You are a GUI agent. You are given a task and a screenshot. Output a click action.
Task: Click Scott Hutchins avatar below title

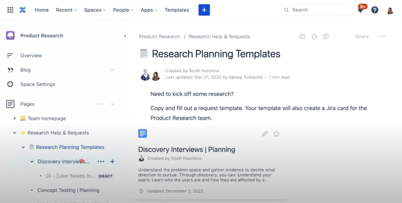[x=145, y=75]
